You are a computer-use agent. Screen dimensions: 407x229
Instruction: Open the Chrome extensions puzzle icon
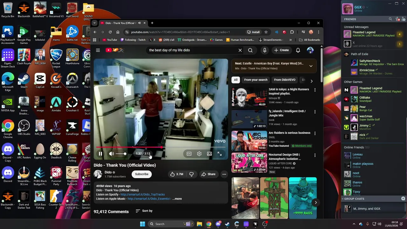292,32
